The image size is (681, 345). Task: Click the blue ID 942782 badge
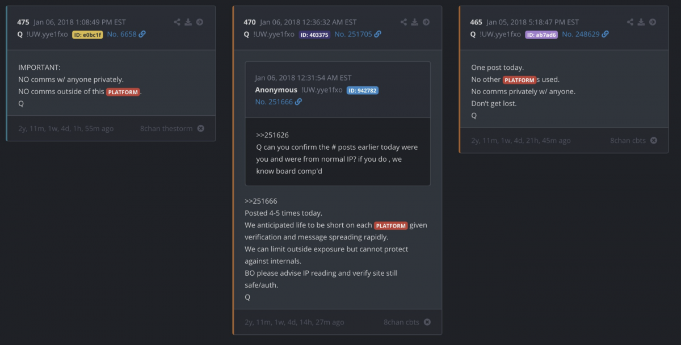(x=362, y=90)
